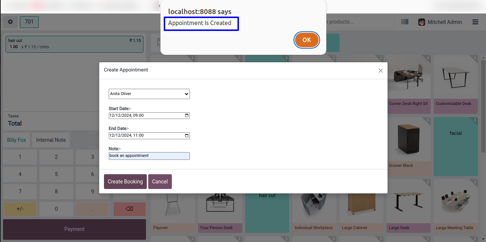486x242 pixels.
Task: Click Mitchell Admin avatar icon
Action: (x=421, y=22)
